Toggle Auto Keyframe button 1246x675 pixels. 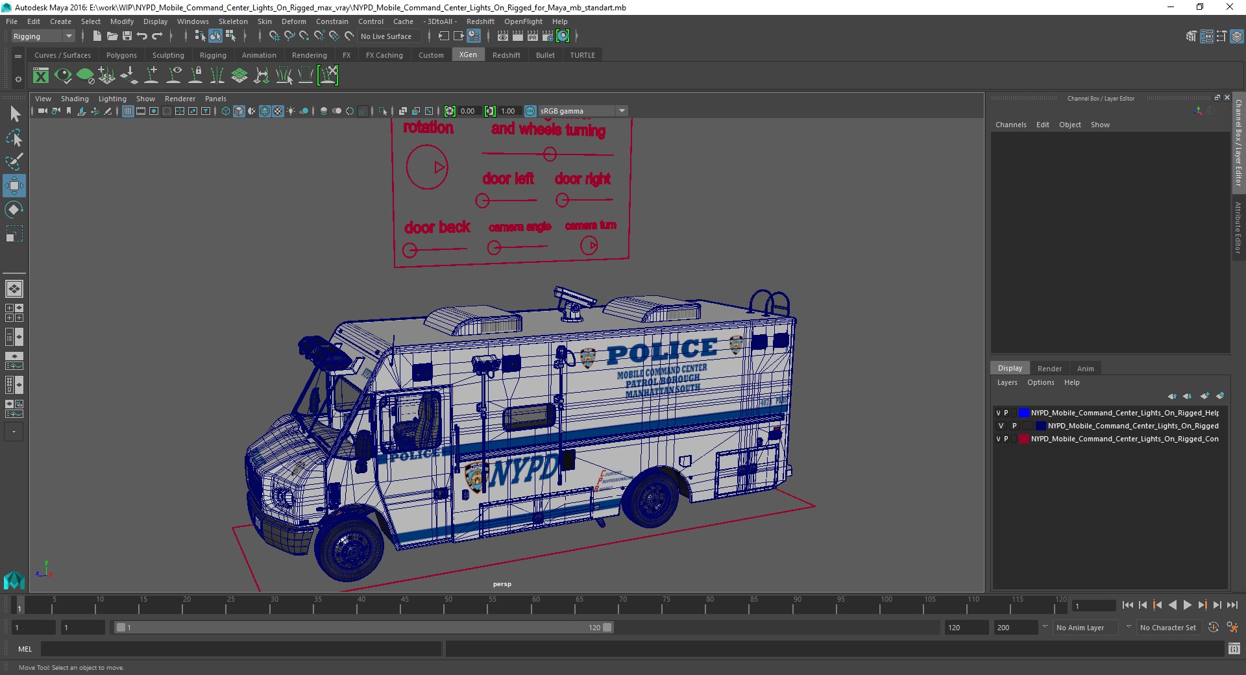point(1214,628)
